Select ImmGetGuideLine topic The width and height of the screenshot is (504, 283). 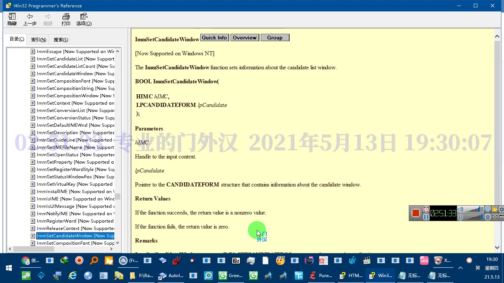[x=75, y=140]
